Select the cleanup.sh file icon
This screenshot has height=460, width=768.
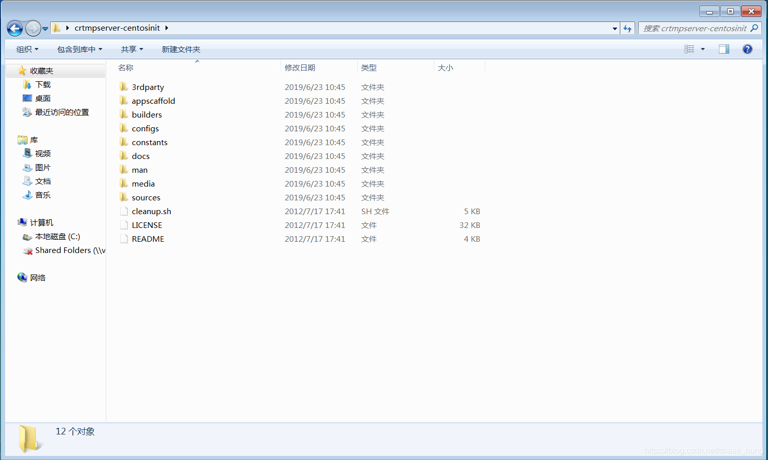(124, 211)
